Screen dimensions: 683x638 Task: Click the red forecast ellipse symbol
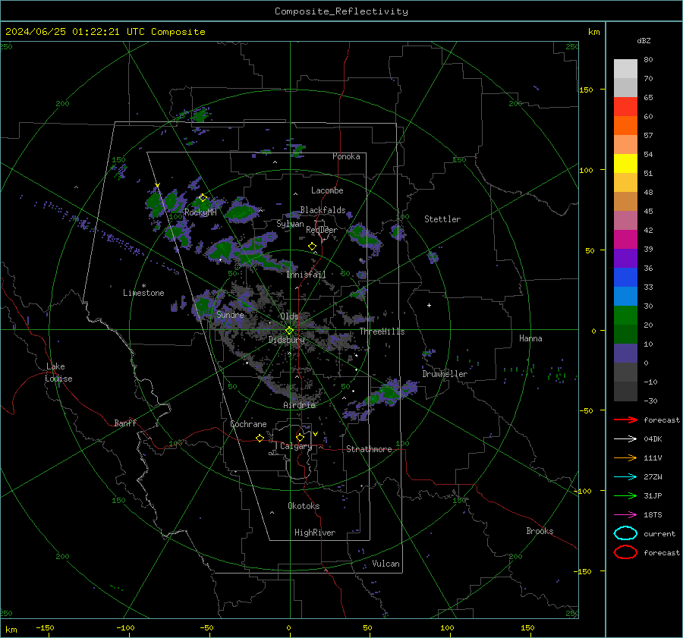(625, 552)
